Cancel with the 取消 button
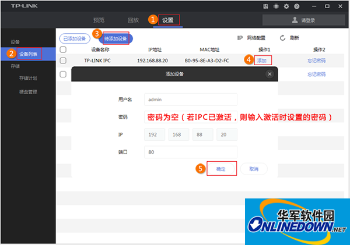This screenshot has width=350, height=245. coord(254,169)
